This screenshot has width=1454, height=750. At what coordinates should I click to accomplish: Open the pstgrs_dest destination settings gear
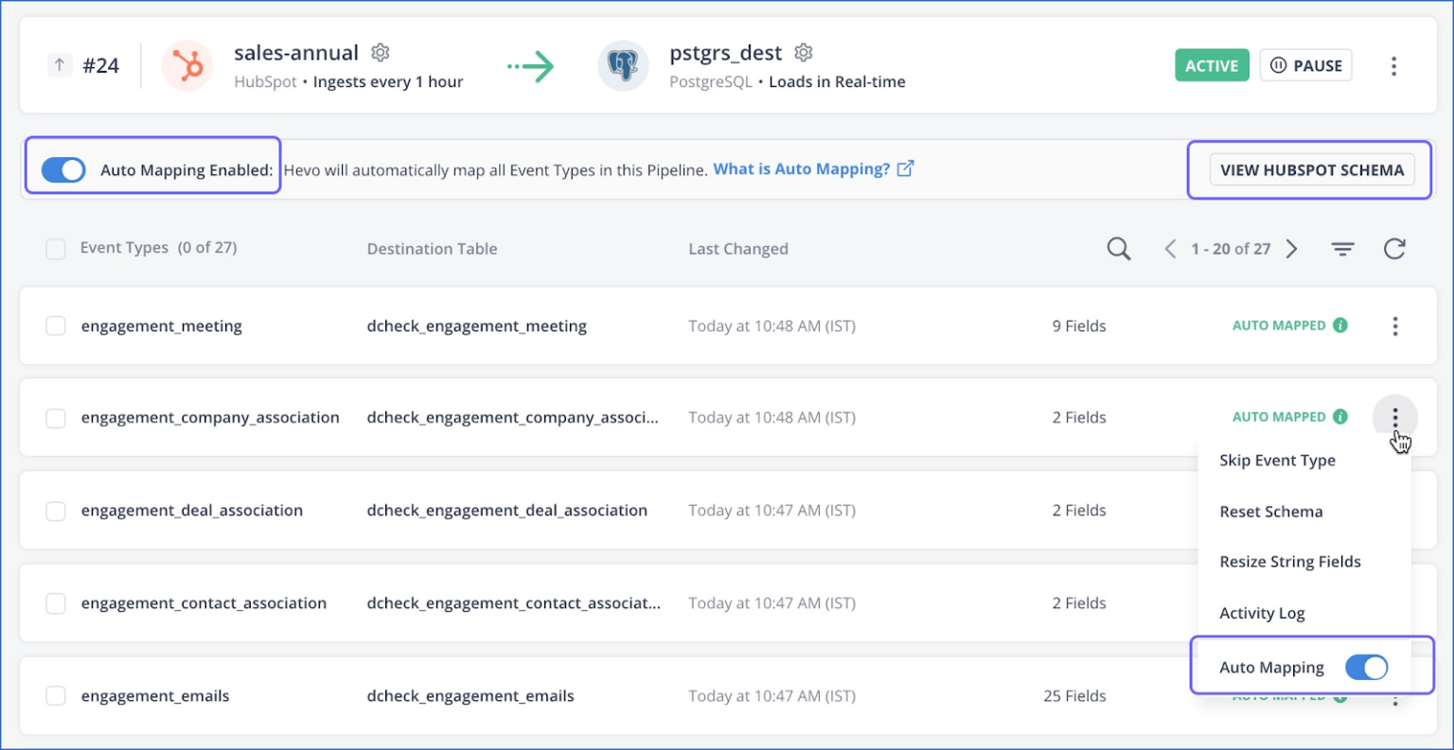click(x=803, y=53)
